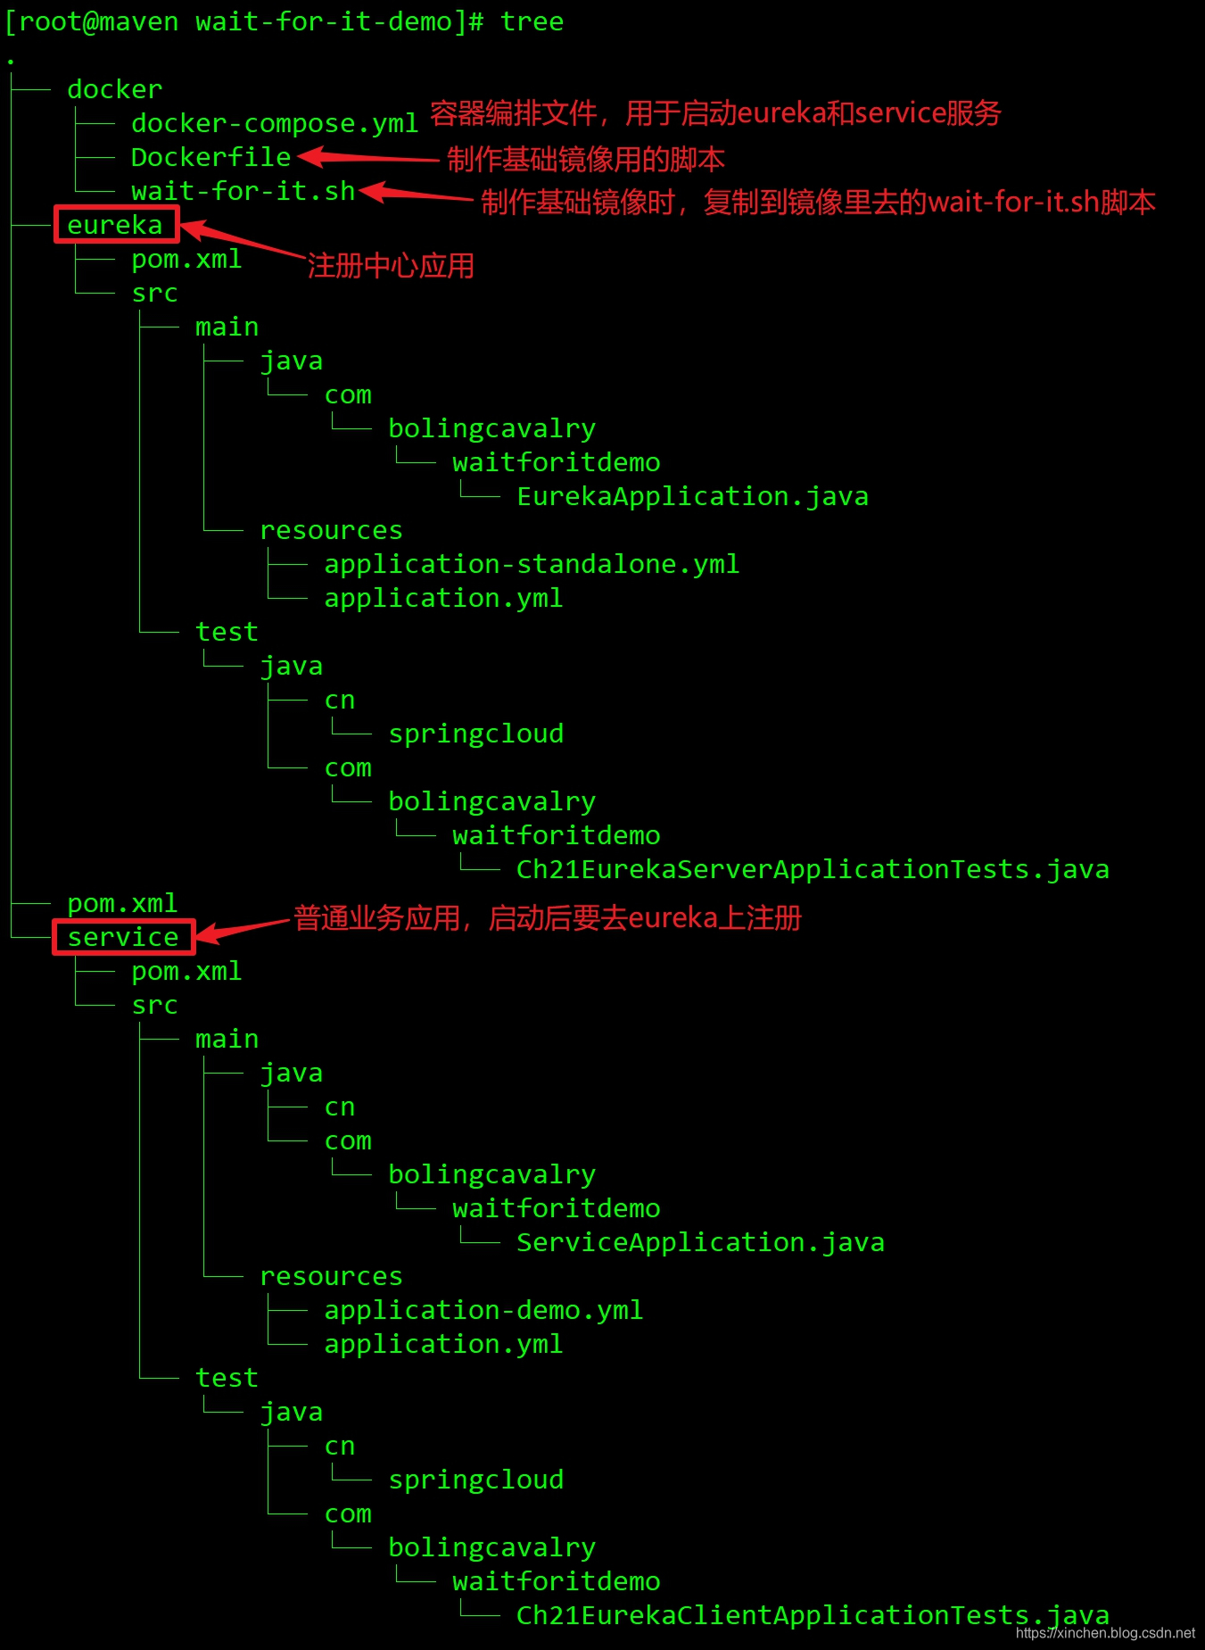This screenshot has width=1205, height=1650.
Task: Select the red-boxed service directory
Action: [123, 937]
